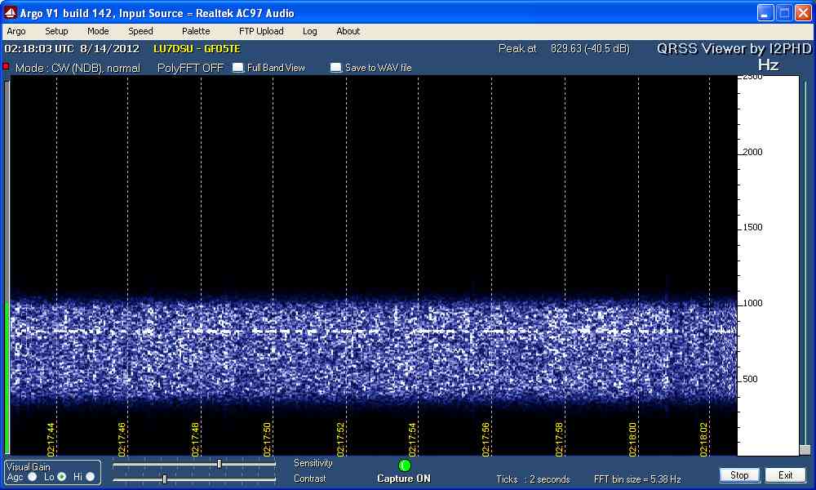Image resolution: width=816 pixels, height=490 pixels.
Task: Open the Speed menu
Action: pos(140,31)
